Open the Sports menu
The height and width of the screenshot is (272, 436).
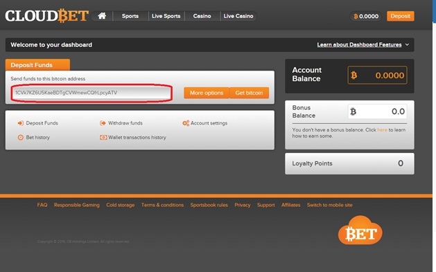tap(130, 16)
